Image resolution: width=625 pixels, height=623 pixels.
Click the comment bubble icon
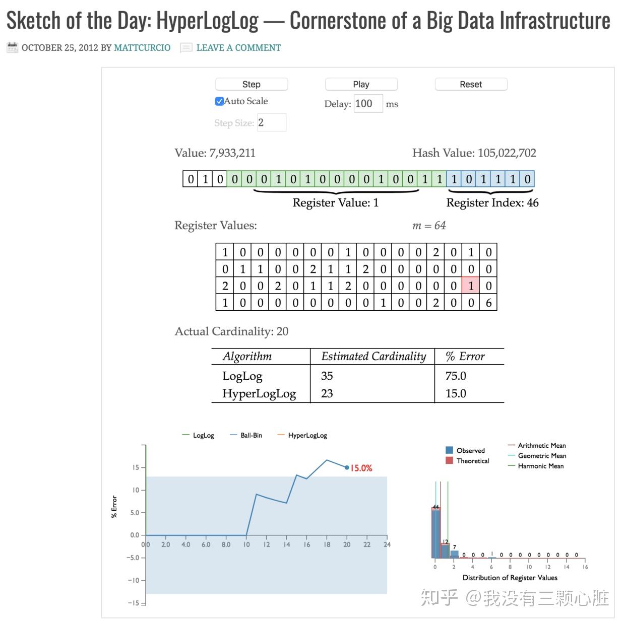tap(186, 48)
